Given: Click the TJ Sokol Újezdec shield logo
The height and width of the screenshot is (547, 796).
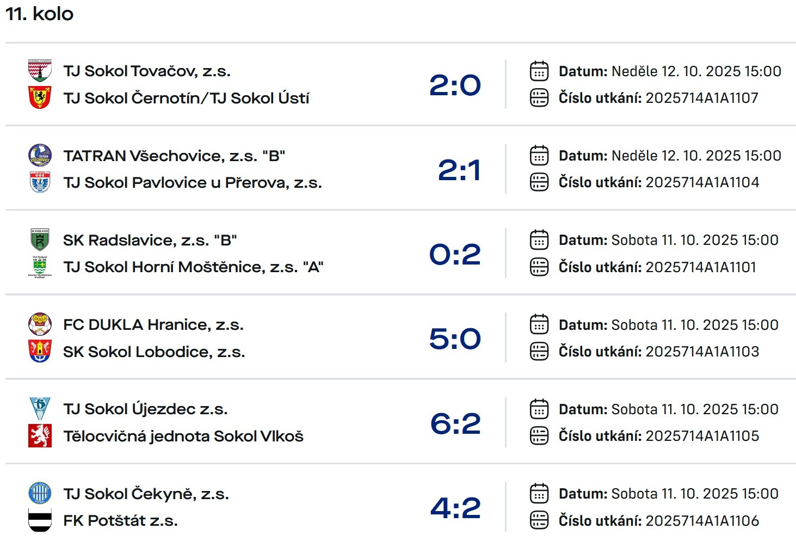Looking at the screenshot, I should [40, 409].
